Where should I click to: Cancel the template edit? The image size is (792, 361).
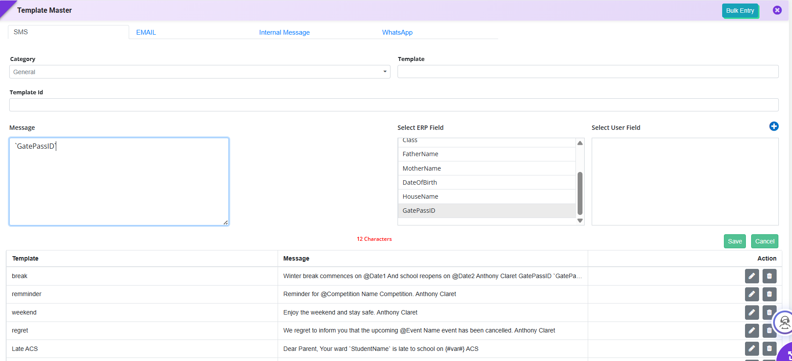(x=765, y=241)
